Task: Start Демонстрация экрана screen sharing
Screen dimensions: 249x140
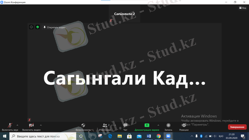Action: [x=147, y=127]
